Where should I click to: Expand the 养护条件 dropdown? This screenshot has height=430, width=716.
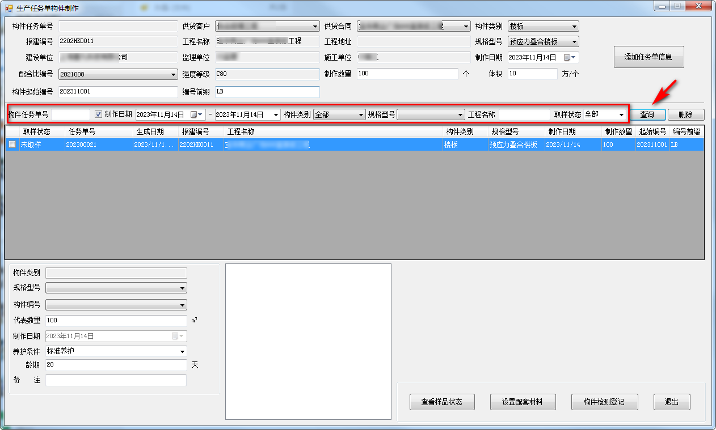[182, 351]
